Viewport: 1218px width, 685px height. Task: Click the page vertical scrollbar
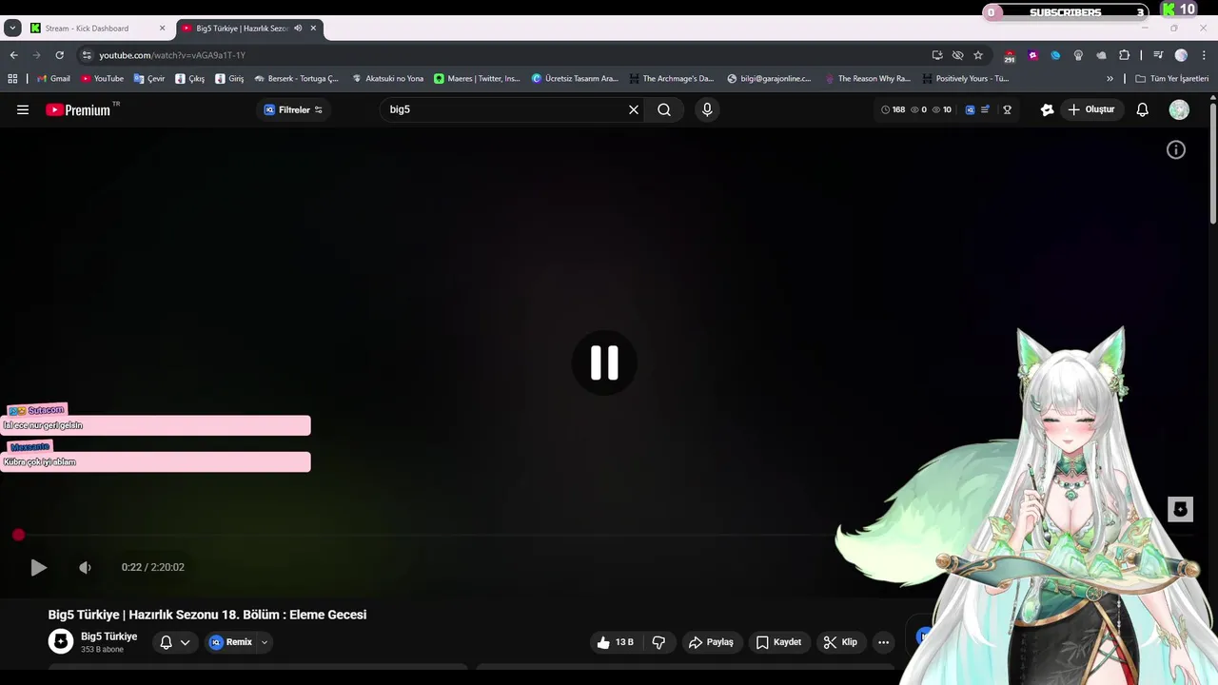(x=1212, y=162)
